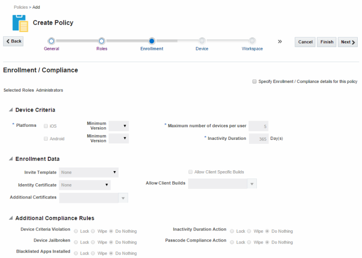Collapse the Additional Compliance Rules section

(x=11, y=218)
